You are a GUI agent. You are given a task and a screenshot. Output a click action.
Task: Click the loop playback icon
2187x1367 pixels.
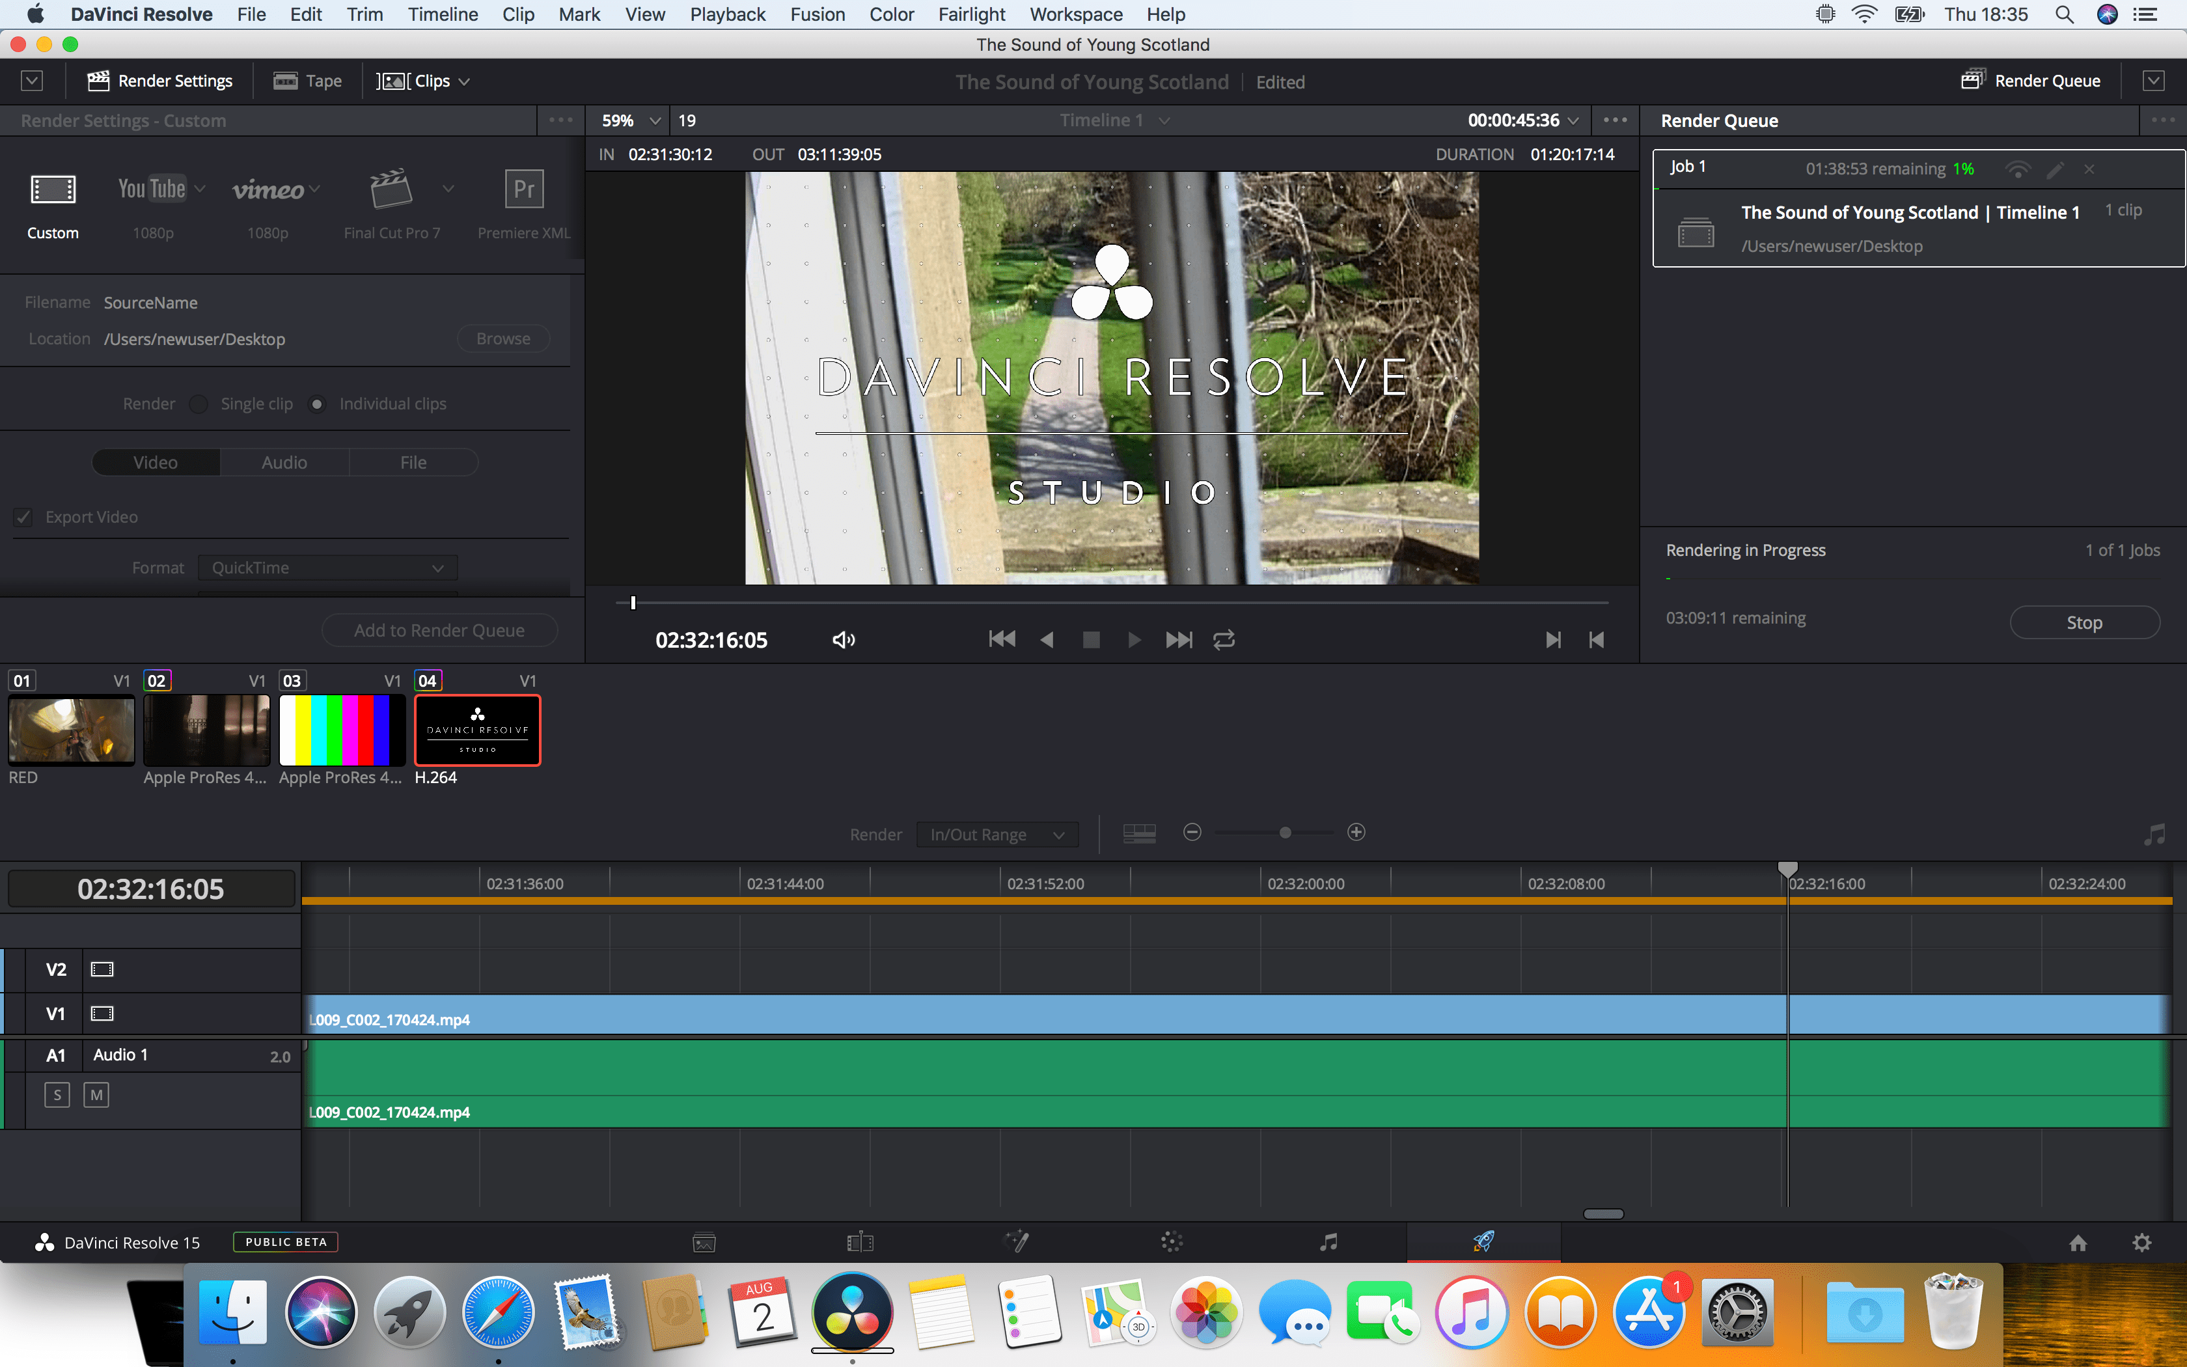(1224, 640)
